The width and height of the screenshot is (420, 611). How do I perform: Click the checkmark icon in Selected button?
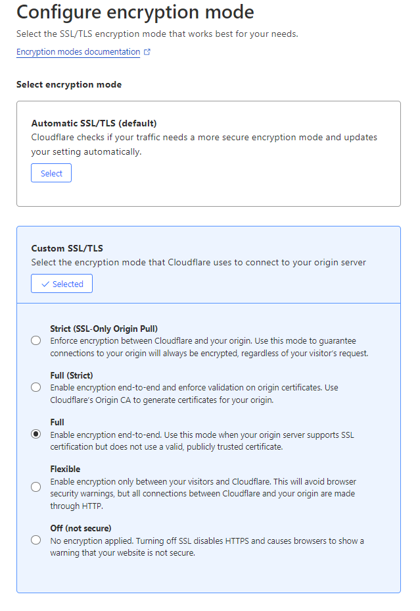tap(45, 284)
